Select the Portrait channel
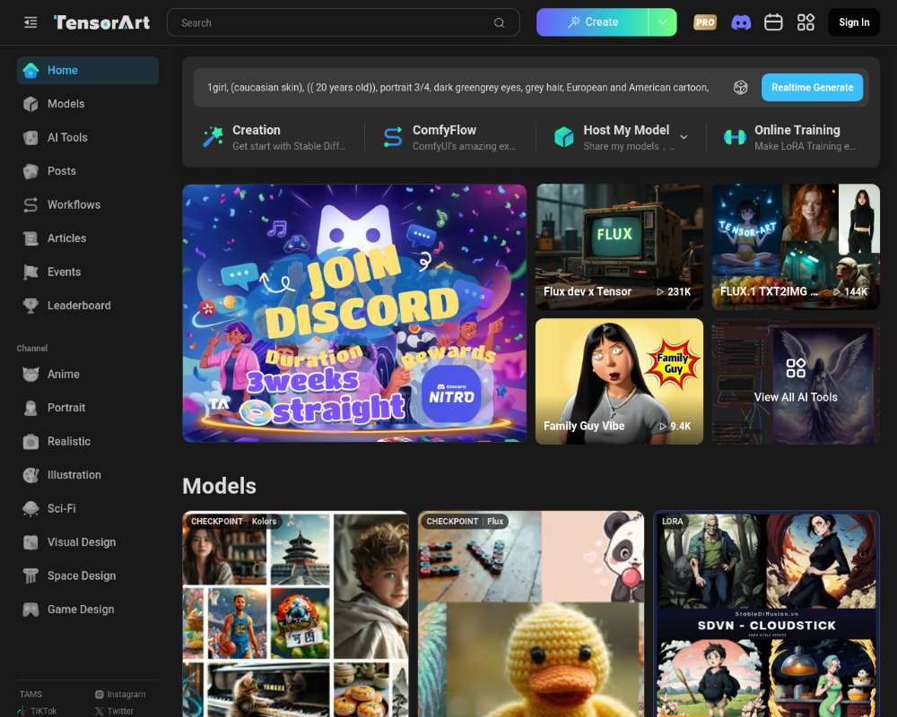Screen dimensions: 897x717 (88, 408)
